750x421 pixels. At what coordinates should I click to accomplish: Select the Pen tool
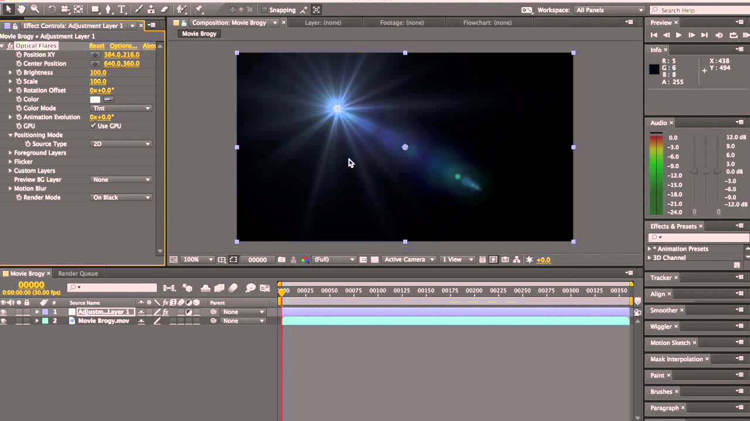pos(109,9)
